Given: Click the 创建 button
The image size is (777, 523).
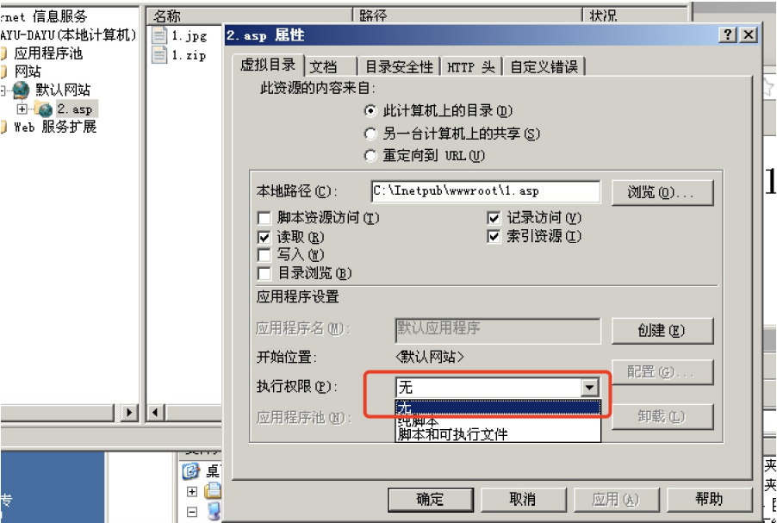Looking at the screenshot, I should (662, 331).
